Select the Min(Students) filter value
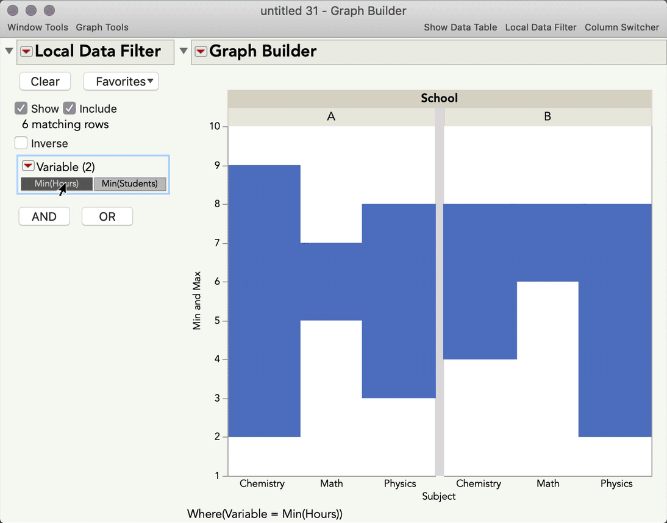Image resolution: width=667 pixels, height=523 pixels. click(130, 183)
